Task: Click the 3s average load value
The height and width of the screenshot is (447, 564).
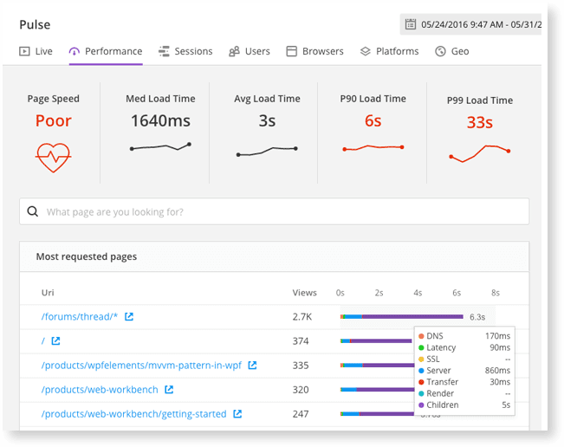Action: tap(267, 120)
